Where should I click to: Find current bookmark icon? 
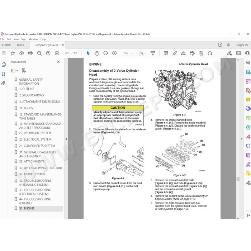coord(24,70)
